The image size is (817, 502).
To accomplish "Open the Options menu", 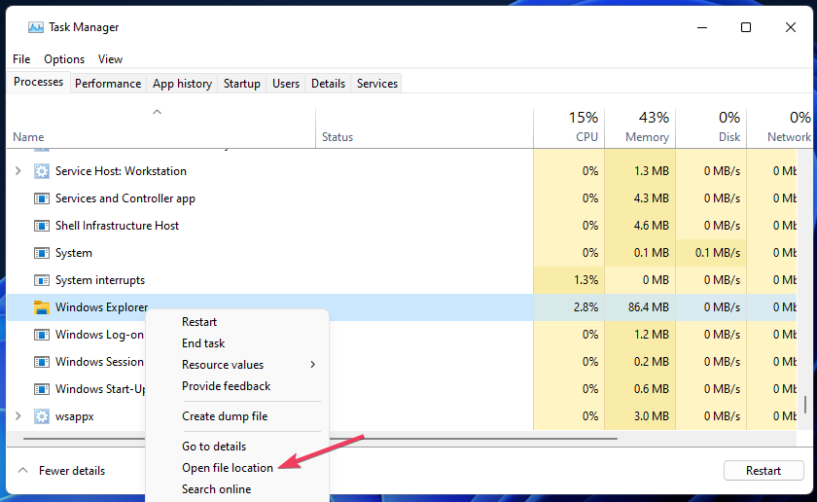I will [x=64, y=59].
